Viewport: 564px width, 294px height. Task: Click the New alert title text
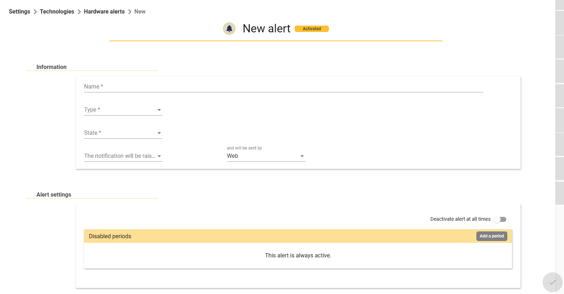267,28
